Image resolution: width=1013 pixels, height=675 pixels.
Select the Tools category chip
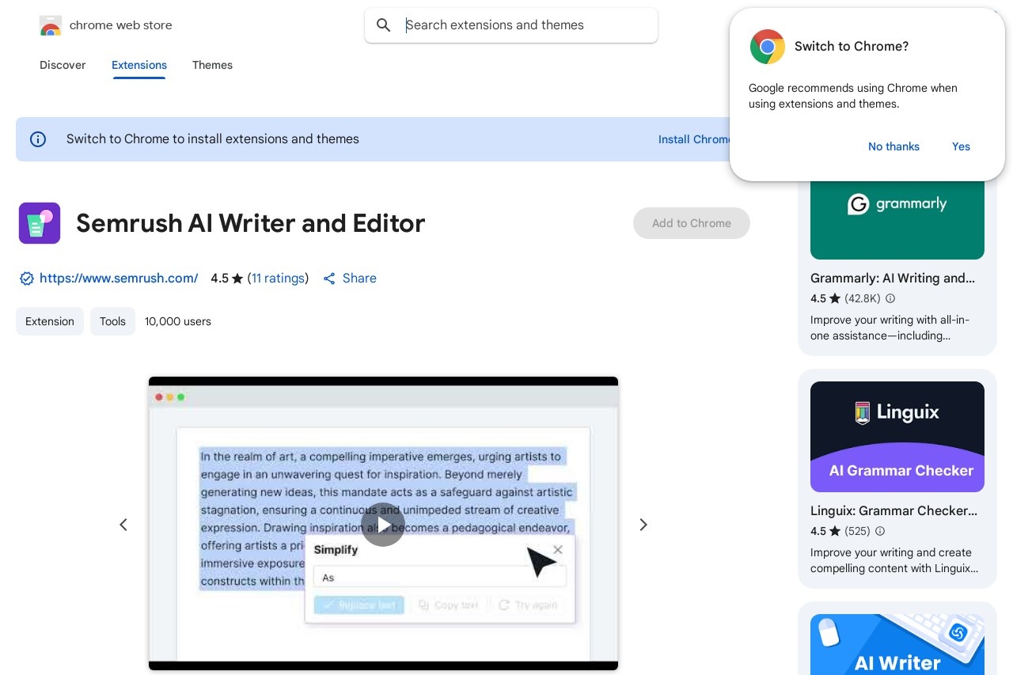coord(112,321)
